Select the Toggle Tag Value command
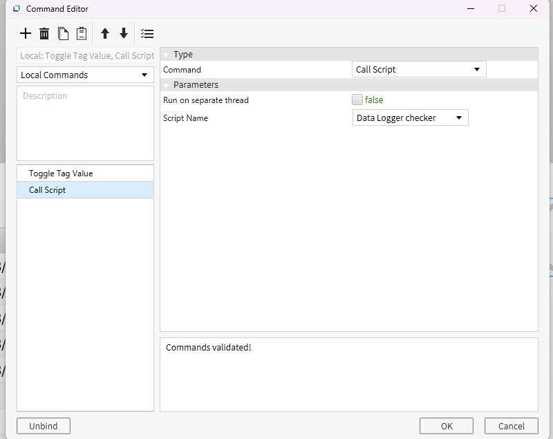This screenshot has height=439, width=553. (x=85, y=174)
